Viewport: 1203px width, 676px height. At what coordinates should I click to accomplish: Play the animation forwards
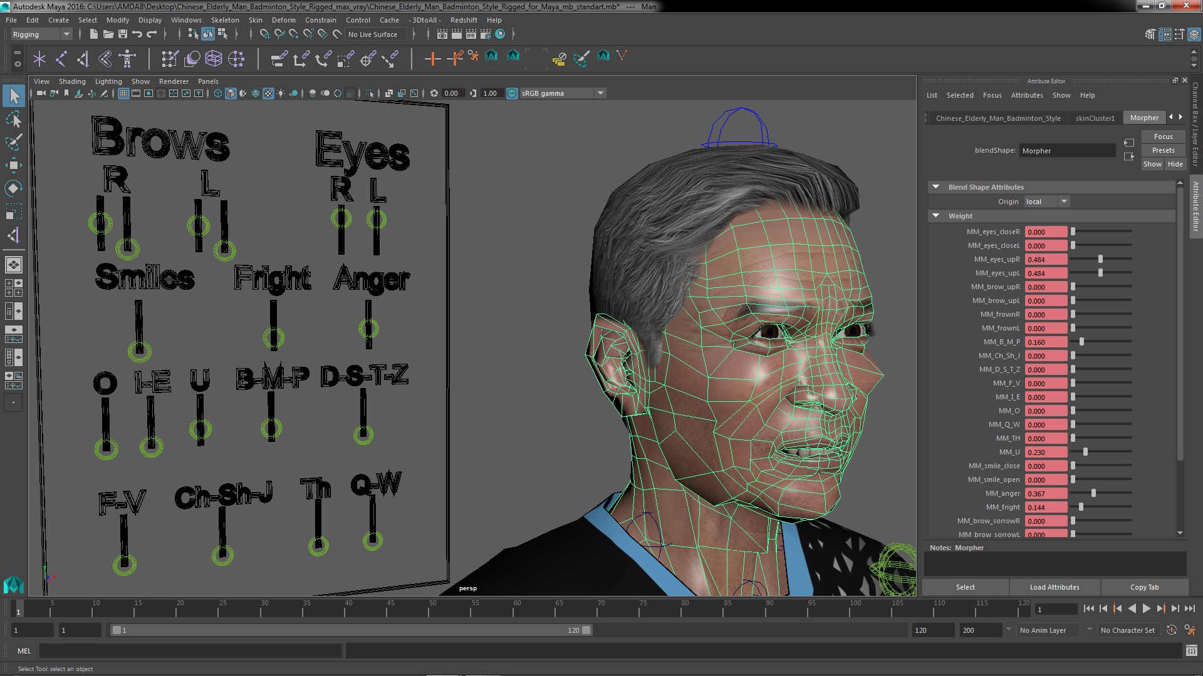(1146, 608)
